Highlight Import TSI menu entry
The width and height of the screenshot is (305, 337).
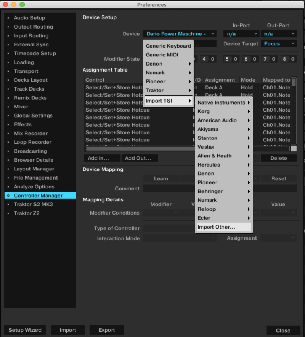(168, 101)
